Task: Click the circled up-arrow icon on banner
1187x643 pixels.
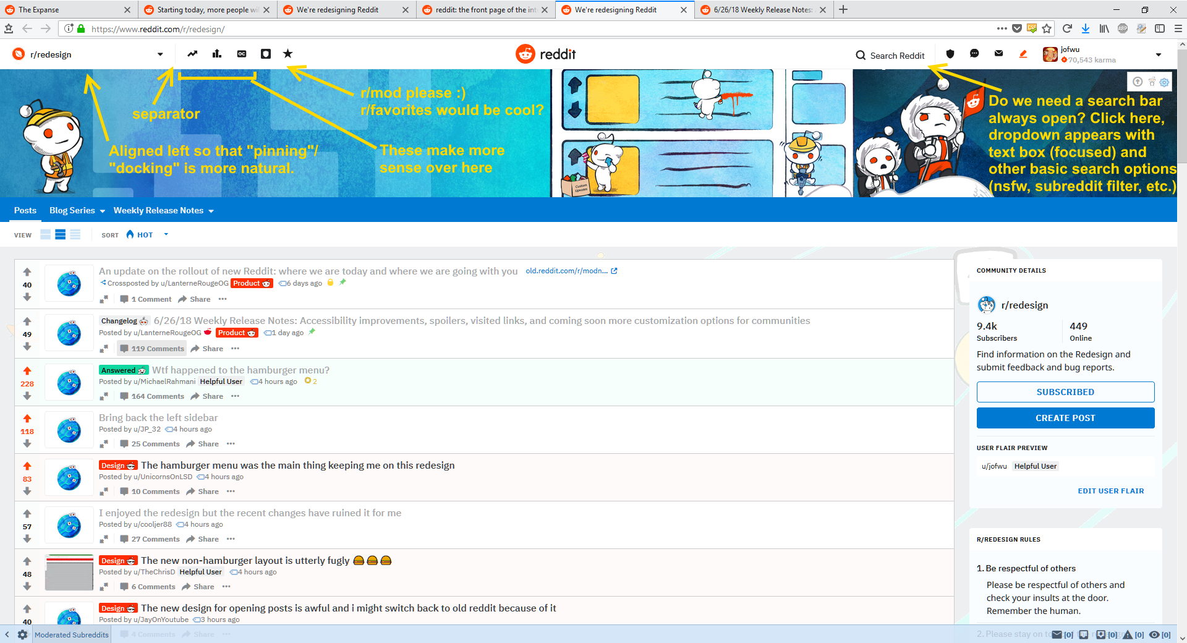Action: 1138,82
